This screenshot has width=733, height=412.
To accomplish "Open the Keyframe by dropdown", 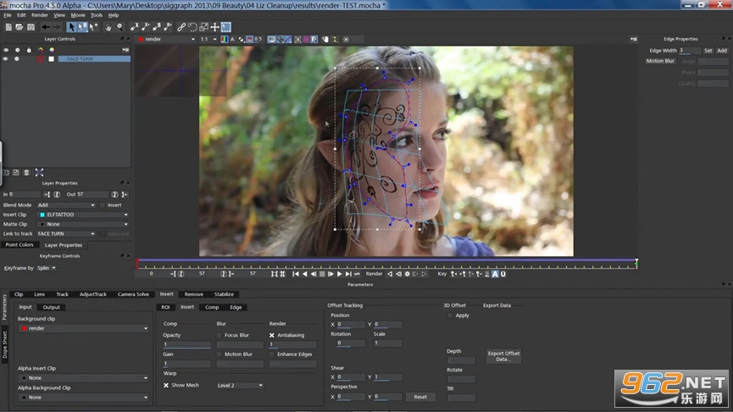I will pos(47,268).
